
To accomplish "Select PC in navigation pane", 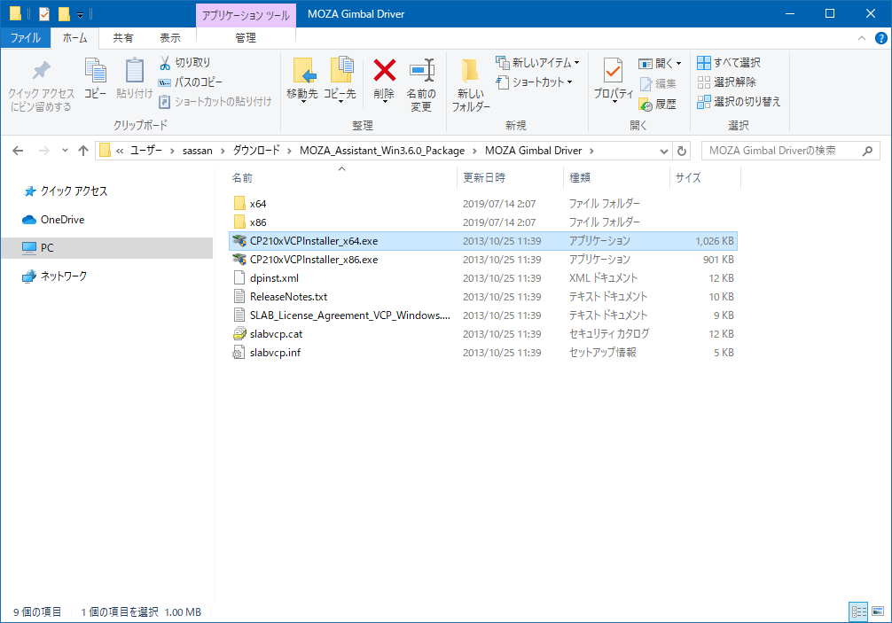I will tap(107, 248).
